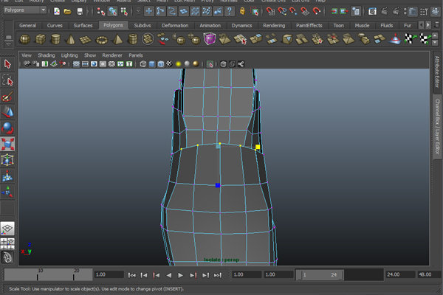Toggle make live surface magnet
443x295 pixels.
click(316, 11)
